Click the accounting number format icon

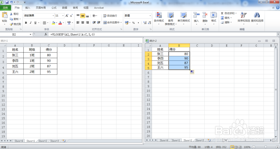tap(127, 23)
